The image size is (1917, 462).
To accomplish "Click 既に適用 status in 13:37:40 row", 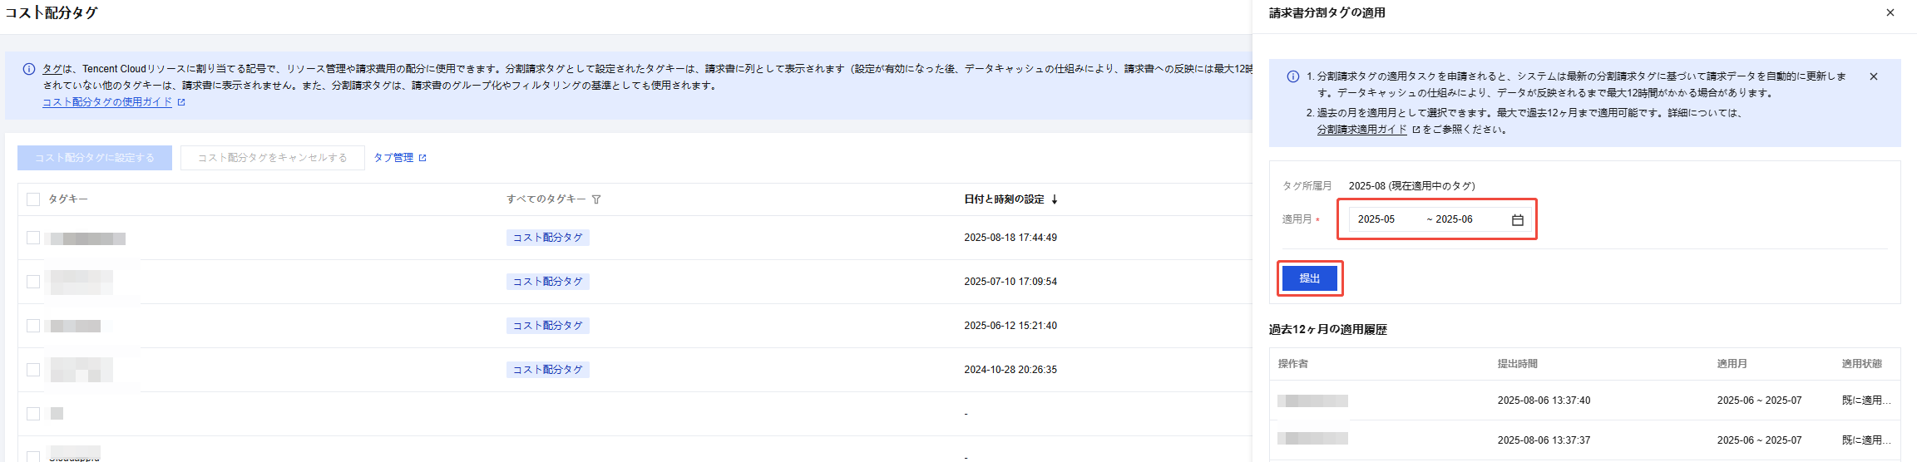I will coord(1866,401).
